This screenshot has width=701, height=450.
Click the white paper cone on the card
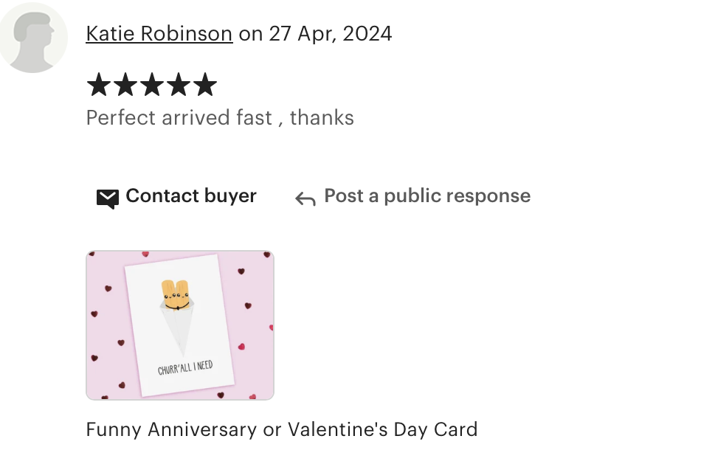pyautogui.click(x=178, y=330)
